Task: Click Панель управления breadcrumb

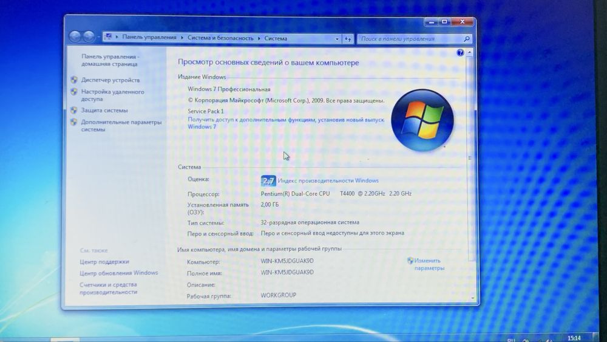Action: tap(149, 37)
